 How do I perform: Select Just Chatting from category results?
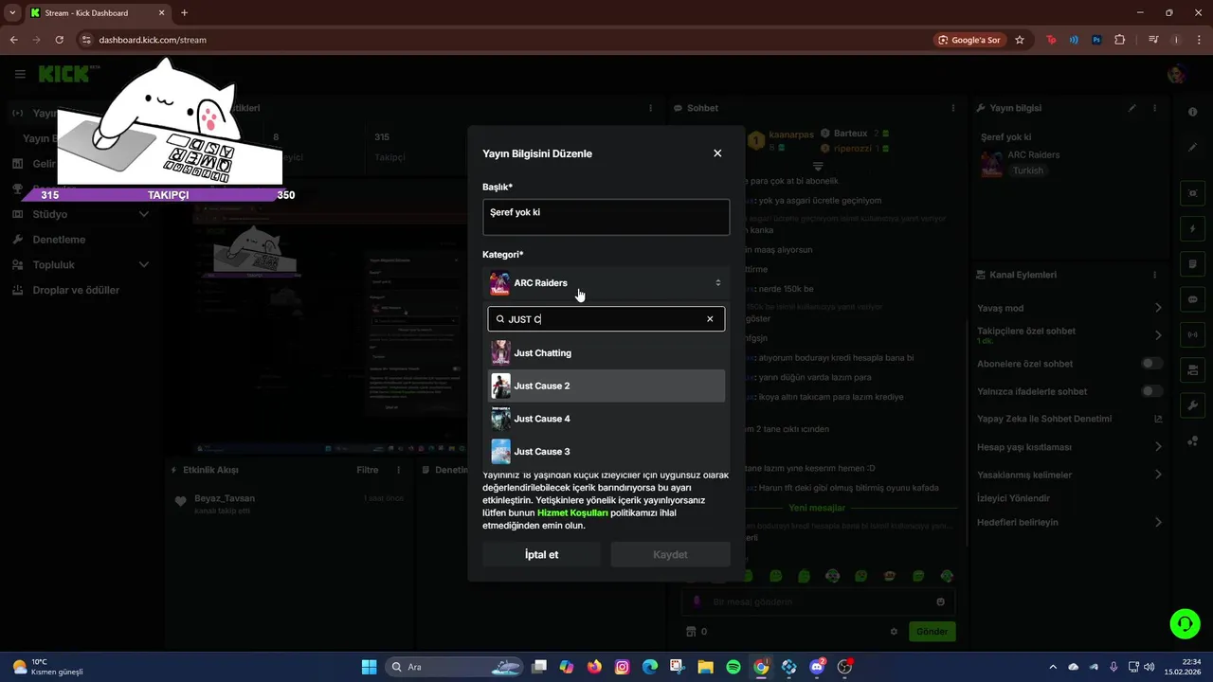click(x=606, y=353)
